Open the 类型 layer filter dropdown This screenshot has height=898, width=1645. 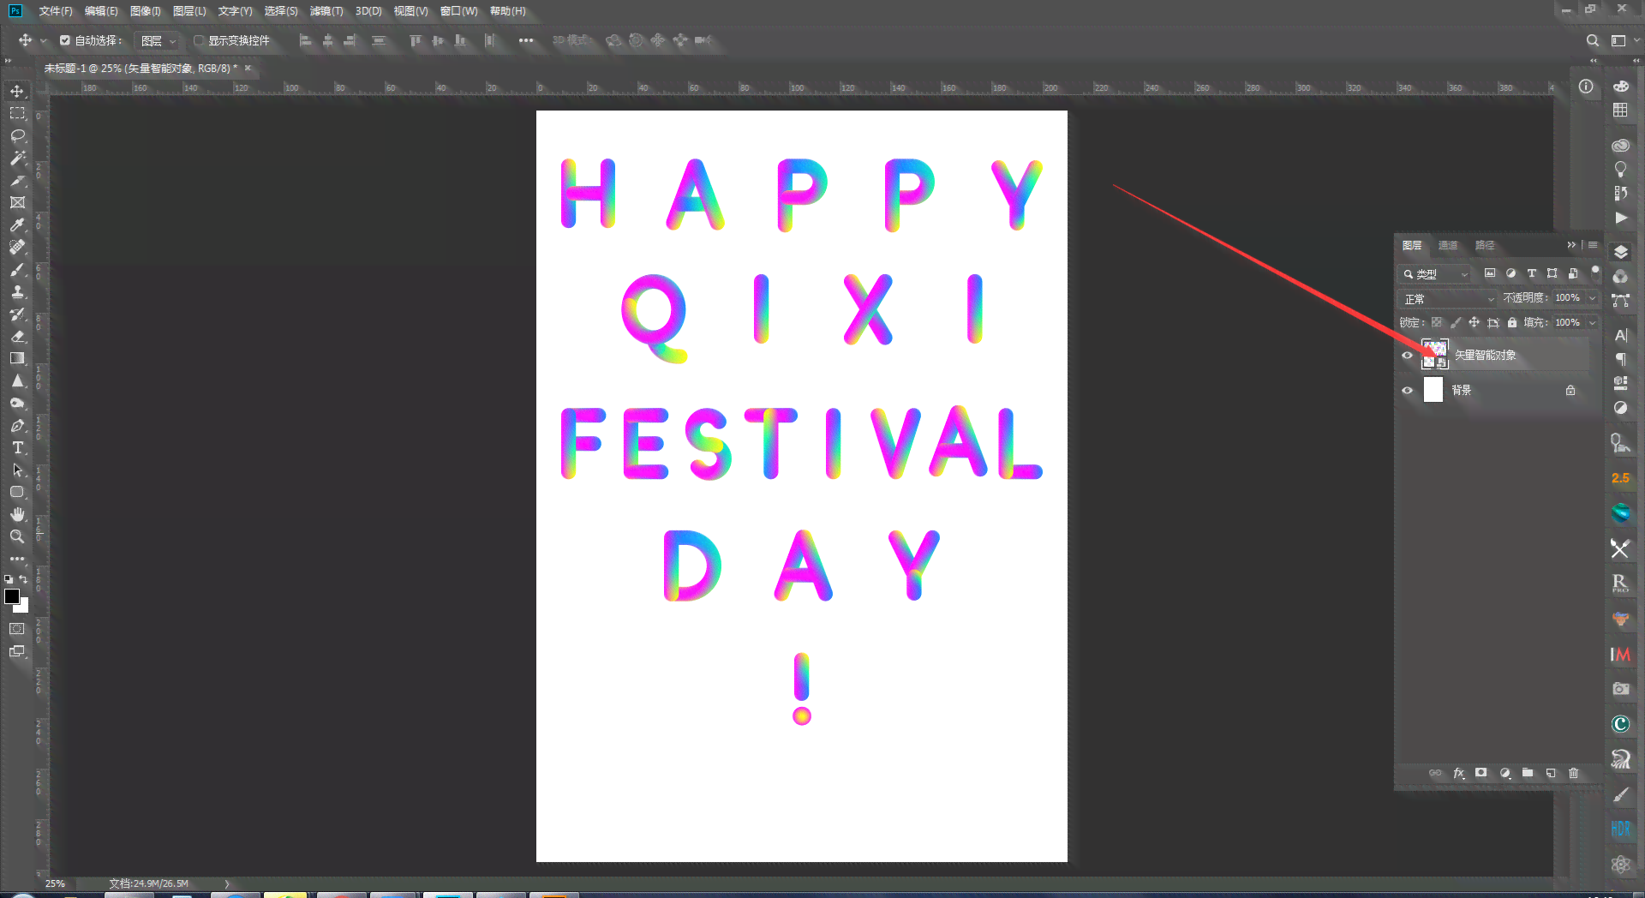pyautogui.click(x=1435, y=274)
